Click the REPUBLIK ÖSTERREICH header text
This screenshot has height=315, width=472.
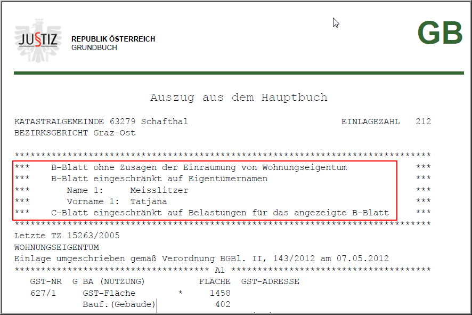113,39
